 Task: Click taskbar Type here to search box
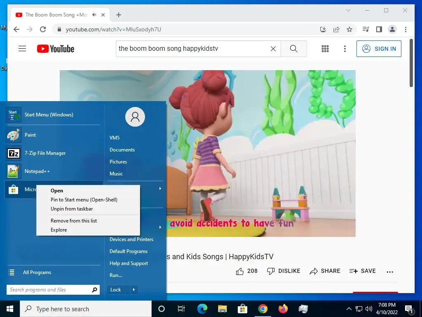86,309
